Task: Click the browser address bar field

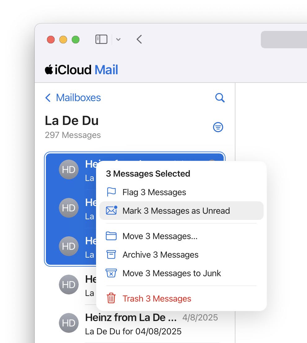Action: click(x=284, y=40)
